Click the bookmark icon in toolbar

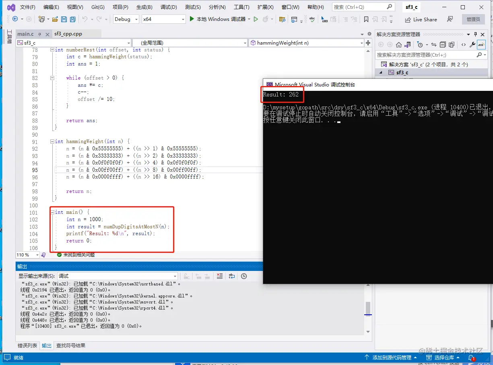point(366,19)
